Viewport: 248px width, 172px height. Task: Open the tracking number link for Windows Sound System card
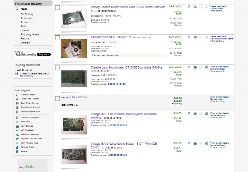(x=117, y=125)
